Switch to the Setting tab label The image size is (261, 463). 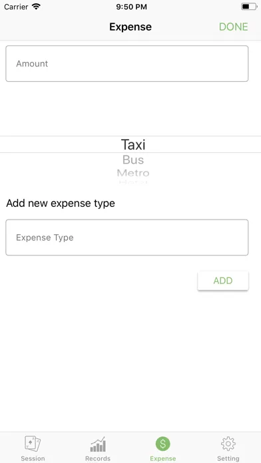(x=228, y=458)
